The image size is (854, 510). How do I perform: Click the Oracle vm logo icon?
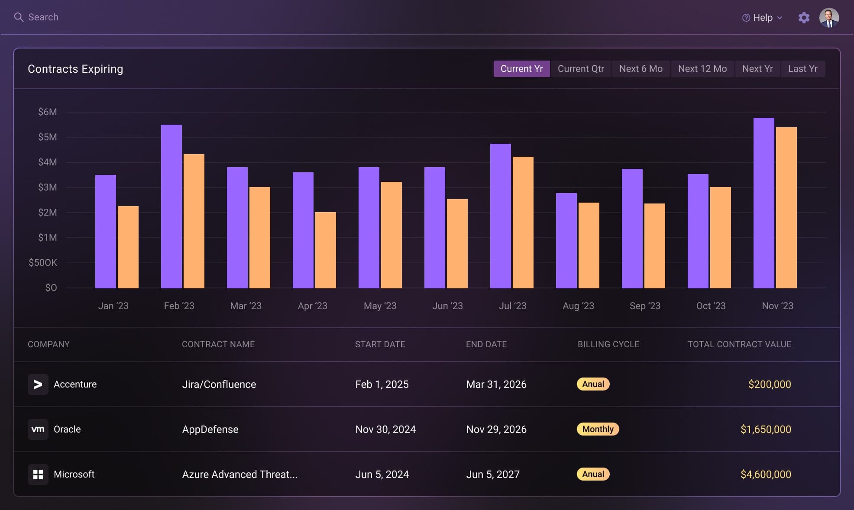click(x=38, y=429)
